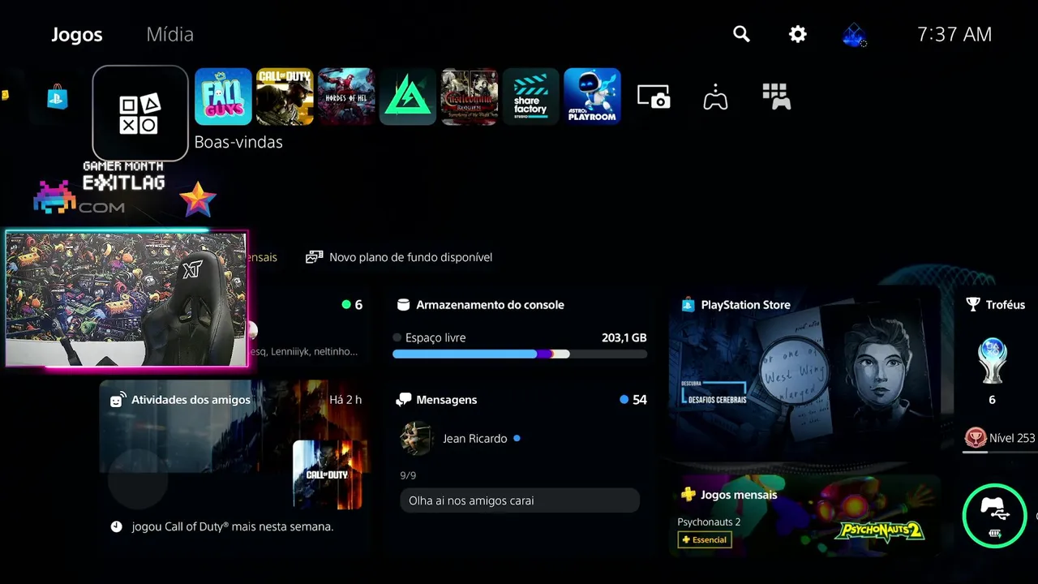1038x584 pixels.
Task: Launch the Fall Guys game tile
Action: [223, 97]
